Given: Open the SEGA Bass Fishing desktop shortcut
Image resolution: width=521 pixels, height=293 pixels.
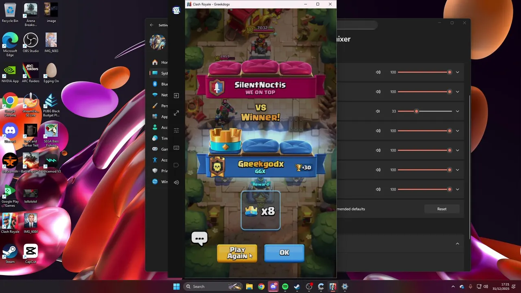Looking at the screenshot, I should 51,135.
